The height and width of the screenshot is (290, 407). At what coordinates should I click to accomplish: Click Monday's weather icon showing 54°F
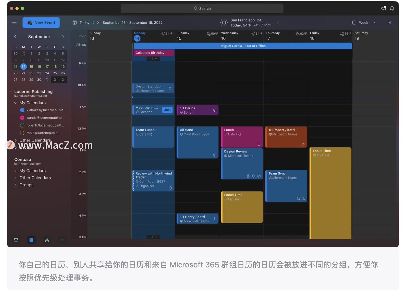163,34
